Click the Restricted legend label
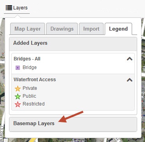Screen dimensions: 145x142 (34, 104)
